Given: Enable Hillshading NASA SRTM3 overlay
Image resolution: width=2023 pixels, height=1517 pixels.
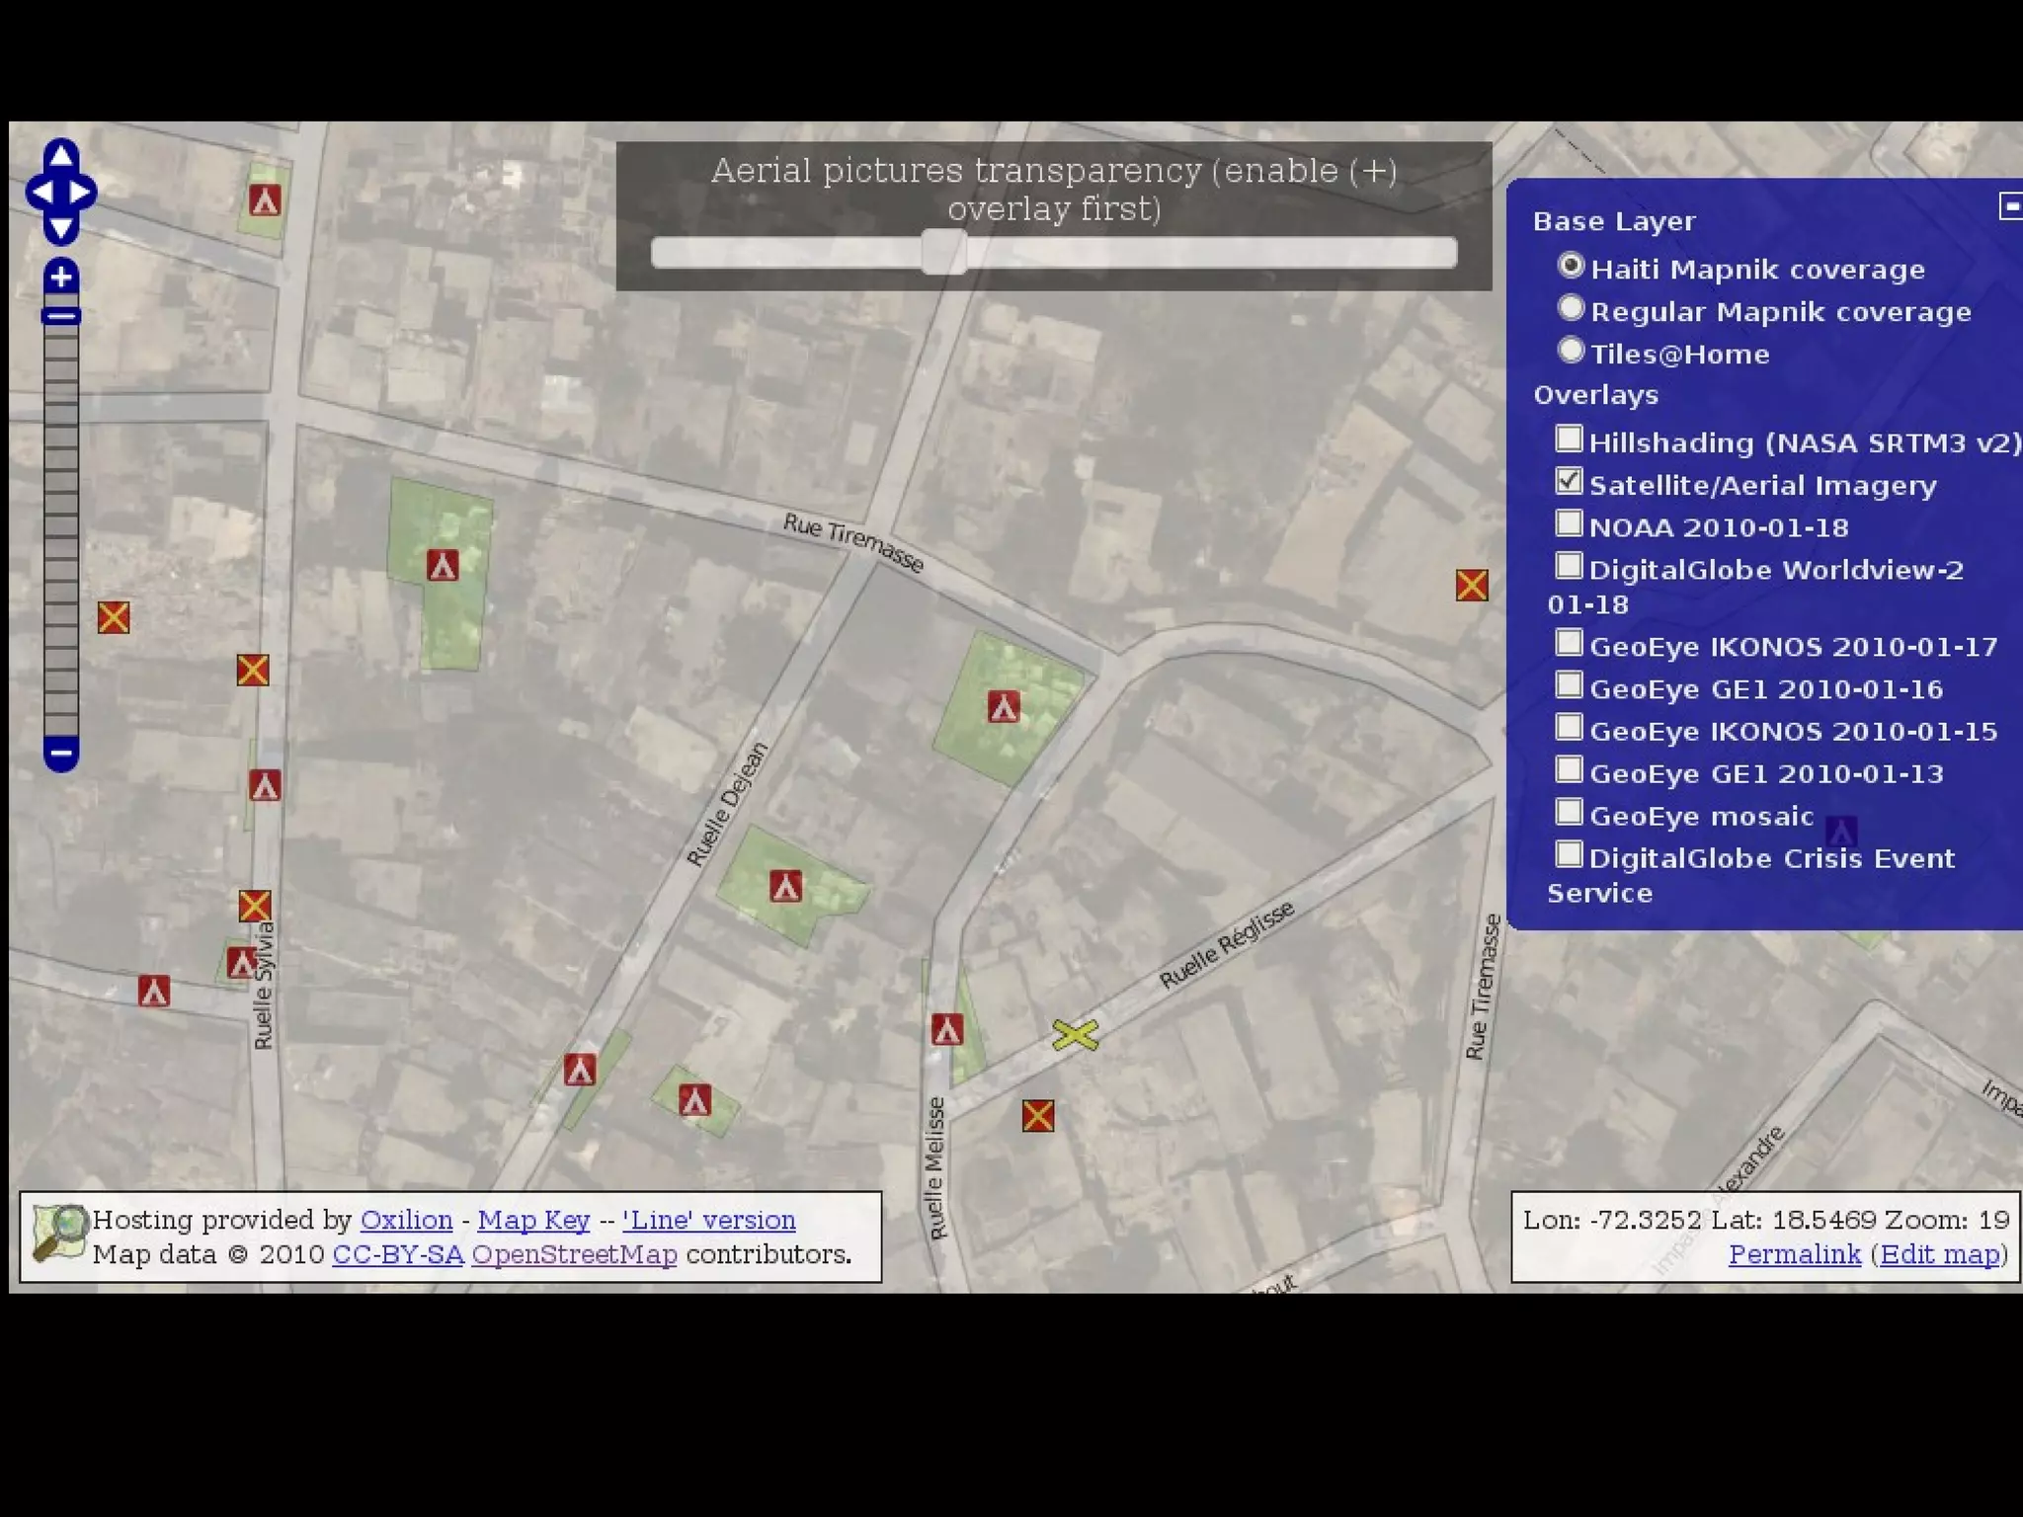Looking at the screenshot, I should (1569, 439).
